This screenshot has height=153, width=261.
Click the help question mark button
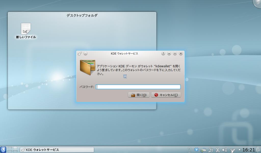(163, 54)
